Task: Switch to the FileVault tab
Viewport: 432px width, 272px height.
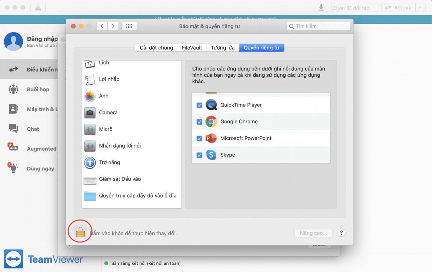Action: tap(192, 47)
